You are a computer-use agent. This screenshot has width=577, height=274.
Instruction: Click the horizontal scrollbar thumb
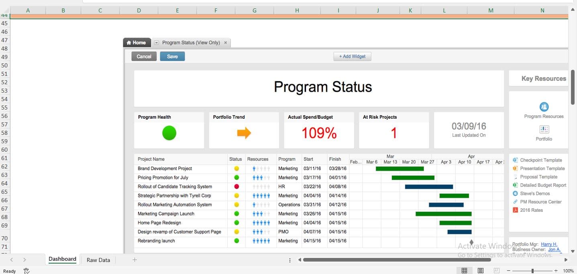[397, 260]
